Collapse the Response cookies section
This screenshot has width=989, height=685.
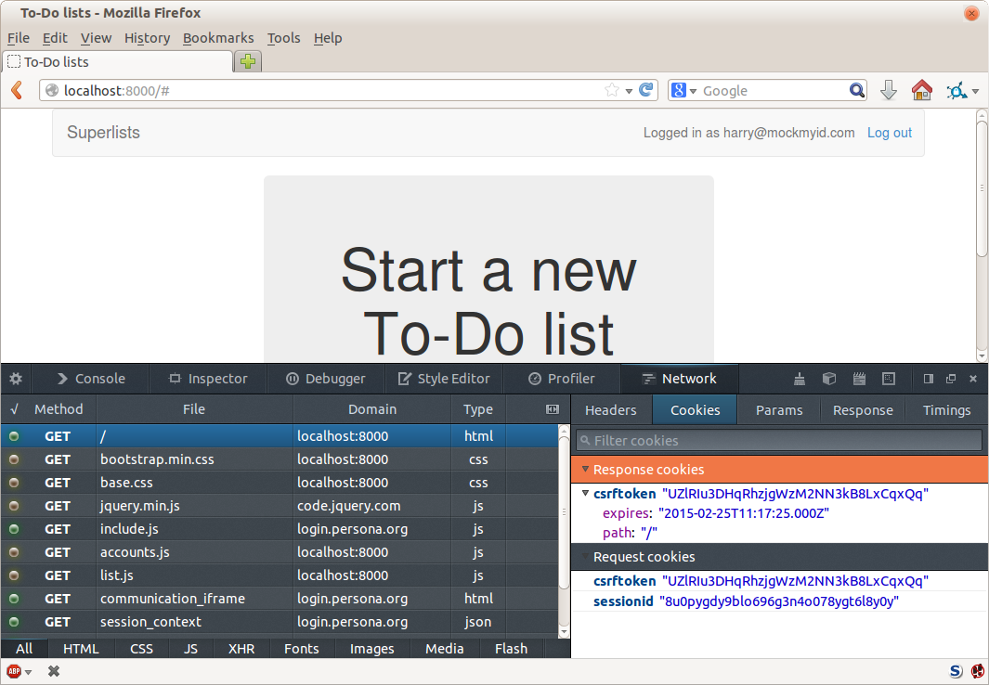pyautogui.click(x=584, y=470)
